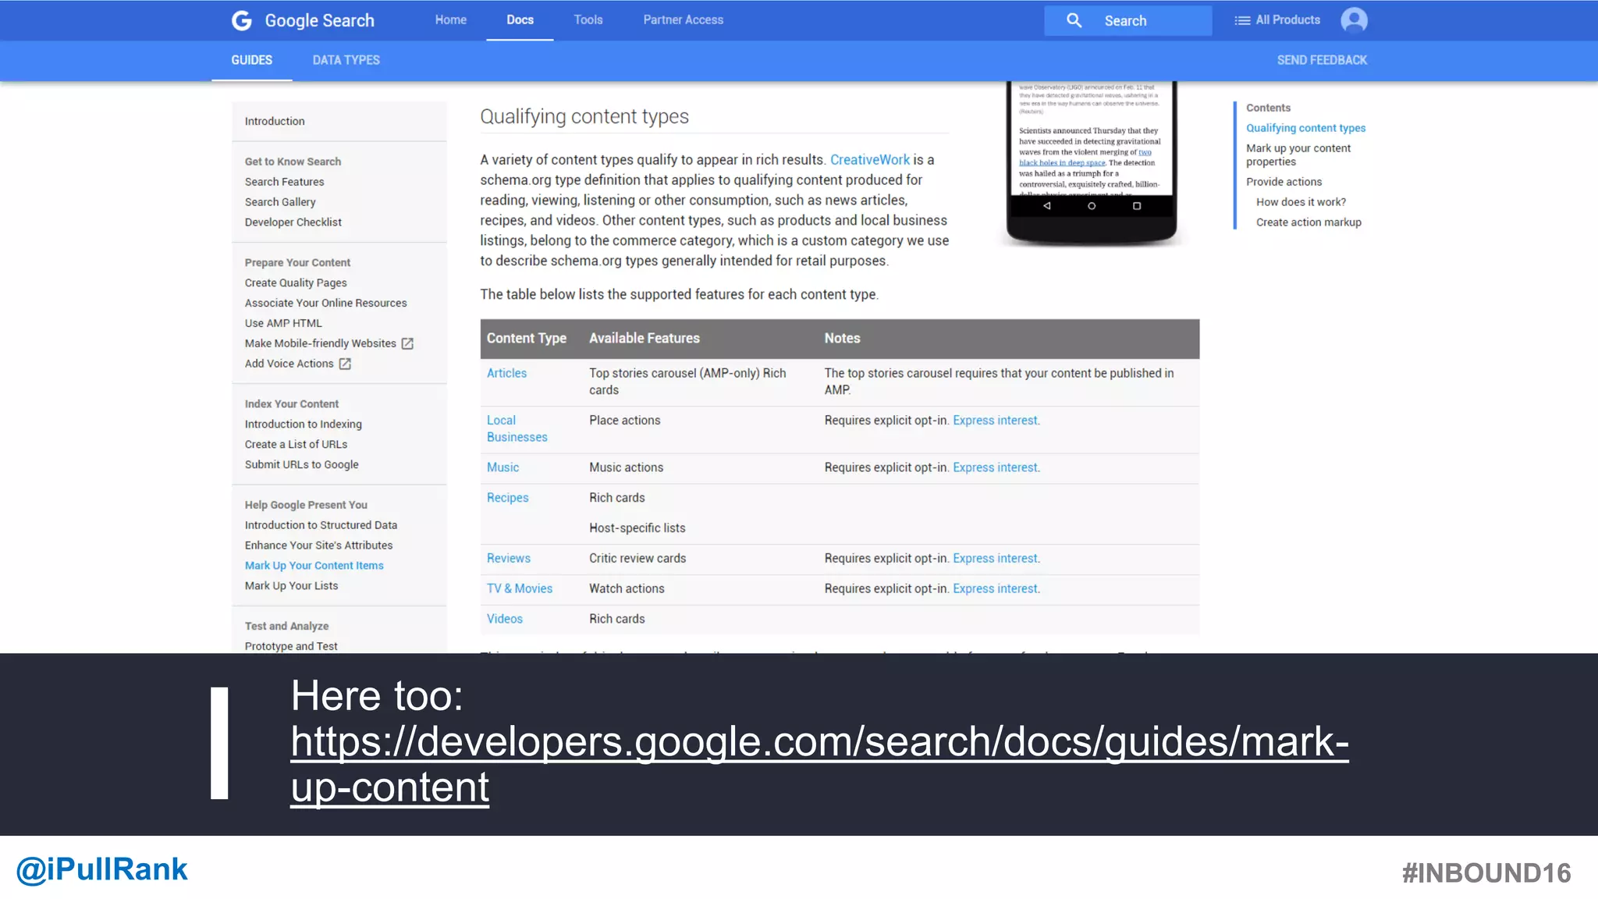Select the Docs tab
This screenshot has height=899, width=1598.
[520, 20]
